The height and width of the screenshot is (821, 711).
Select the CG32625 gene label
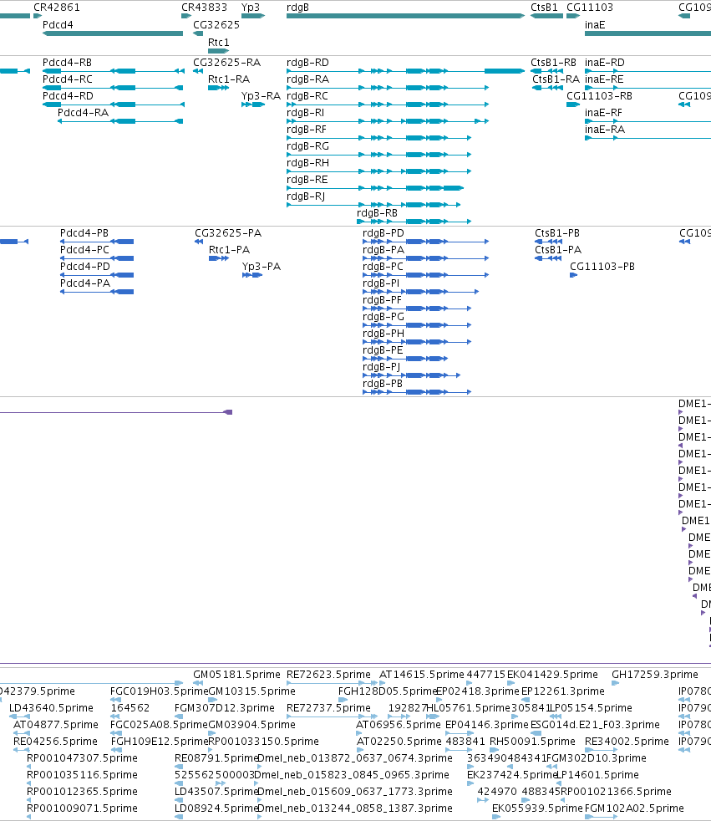[216, 24]
